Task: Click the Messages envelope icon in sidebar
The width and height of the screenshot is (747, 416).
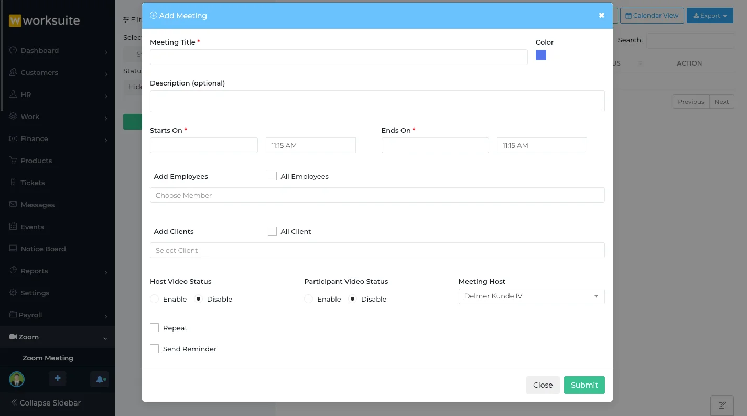Action: click(14, 205)
